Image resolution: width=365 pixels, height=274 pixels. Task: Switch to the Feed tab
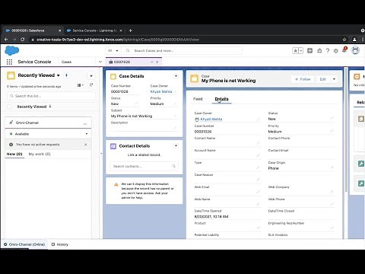pyautogui.click(x=198, y=99)
